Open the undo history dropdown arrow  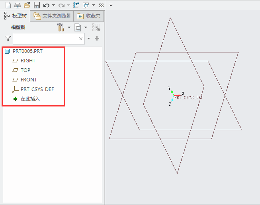[54, 5]
